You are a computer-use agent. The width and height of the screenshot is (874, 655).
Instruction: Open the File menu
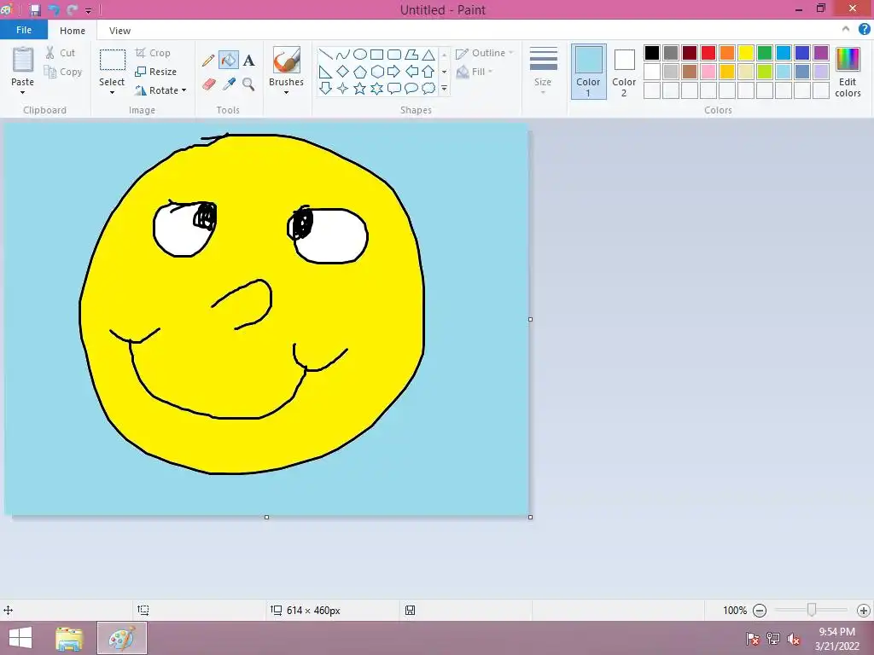tap(24, 30)
